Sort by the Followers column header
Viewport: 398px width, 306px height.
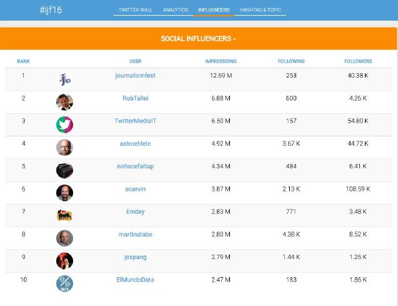[358, 61]
